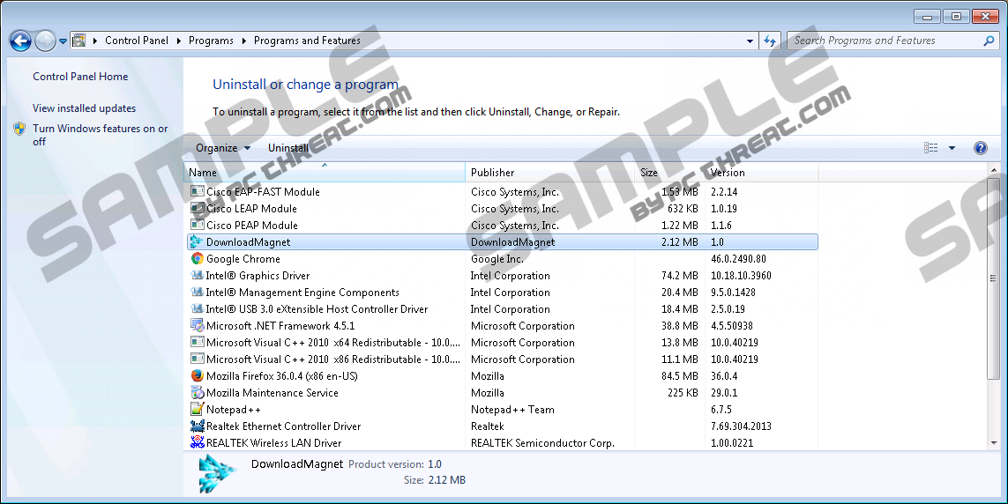The image size is (1008, 504).
Task: Click size 84.5 MB cell
Action: click(x=680, y=375)
